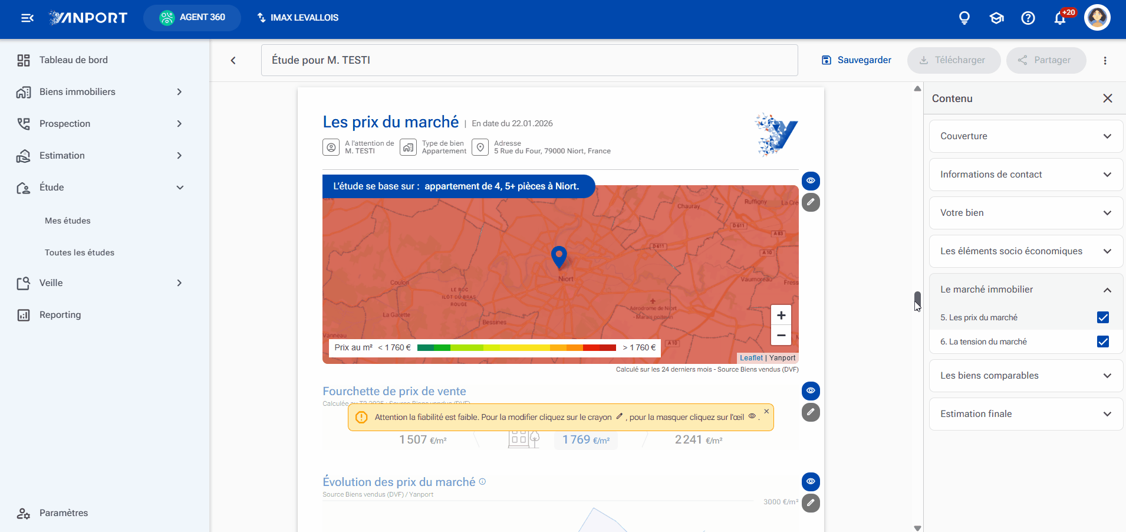Click the price per m² color gradient legend
1126x532 pixels.
(x=516, y=347)
